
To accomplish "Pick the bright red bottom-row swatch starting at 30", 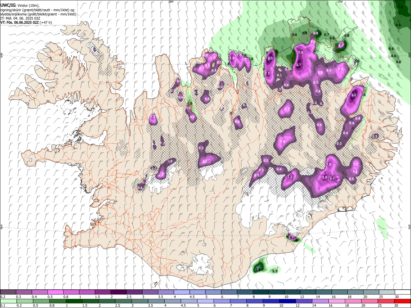I will tap(402, 301).
